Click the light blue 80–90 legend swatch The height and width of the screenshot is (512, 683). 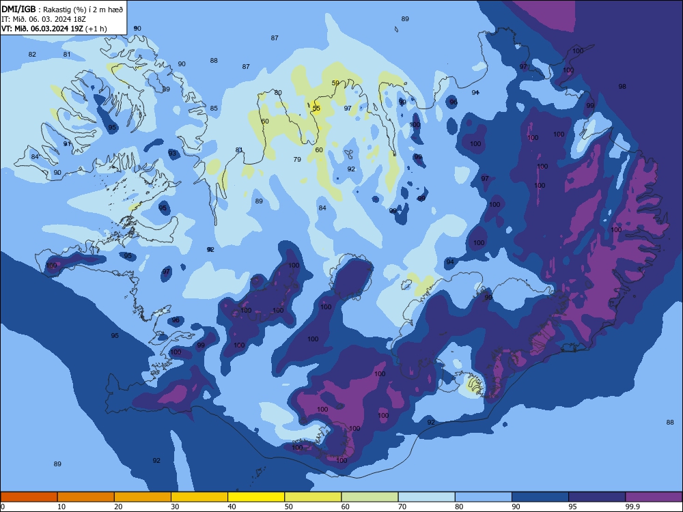point(484,497)
